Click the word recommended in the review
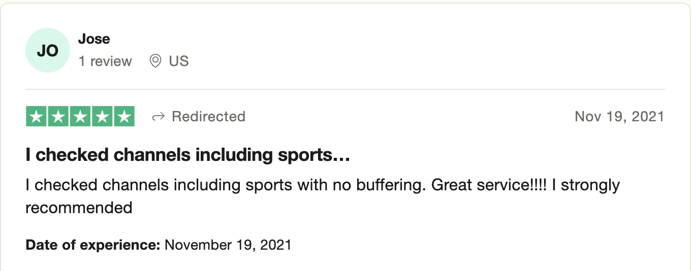Viewport: 691px width, 271px height. (x=79, y=208)
